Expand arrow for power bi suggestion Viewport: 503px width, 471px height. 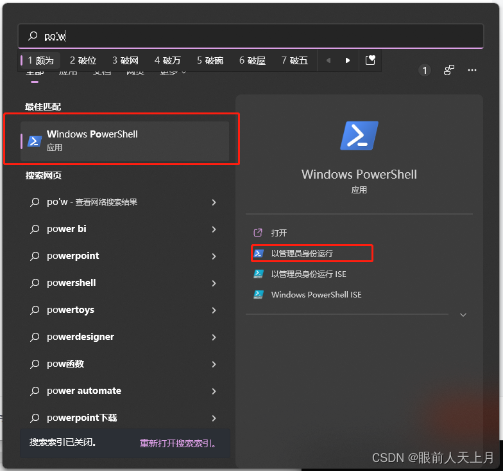tap(214, 229)
